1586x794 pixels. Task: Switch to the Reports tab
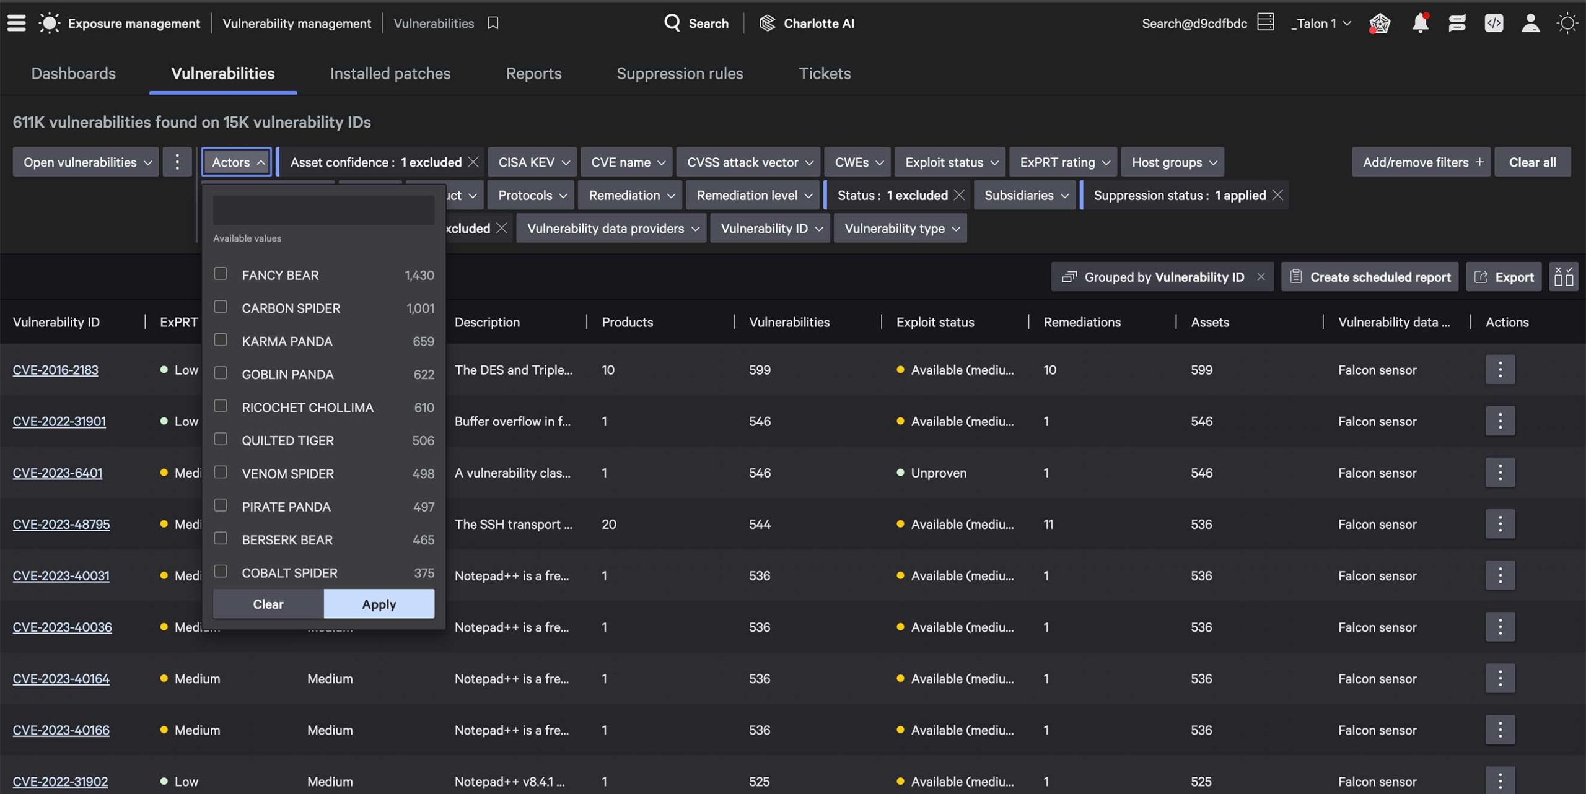[533, 73]
